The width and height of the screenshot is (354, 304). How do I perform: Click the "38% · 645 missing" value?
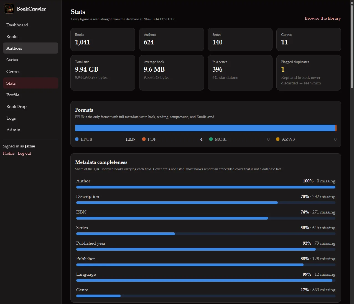coord(318,228)
